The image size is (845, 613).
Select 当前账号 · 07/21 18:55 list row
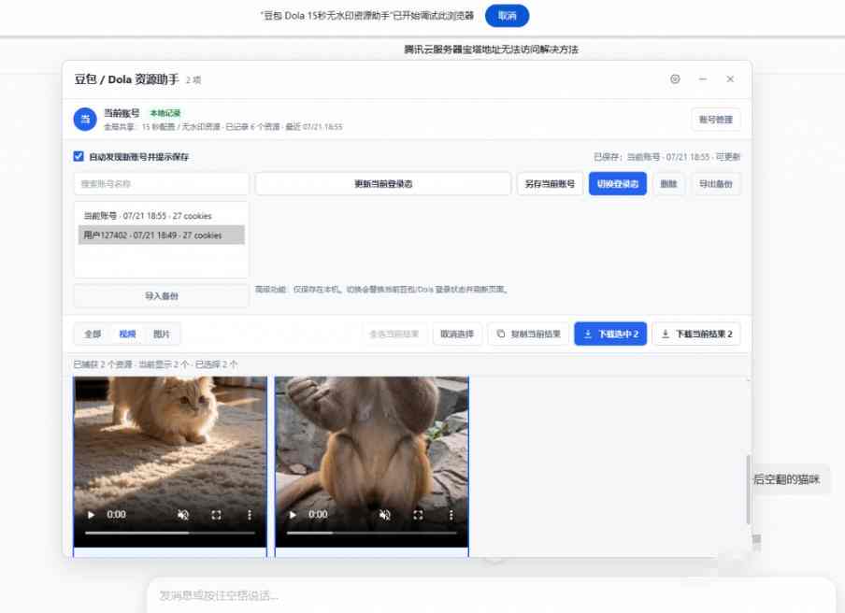(161, 216)
